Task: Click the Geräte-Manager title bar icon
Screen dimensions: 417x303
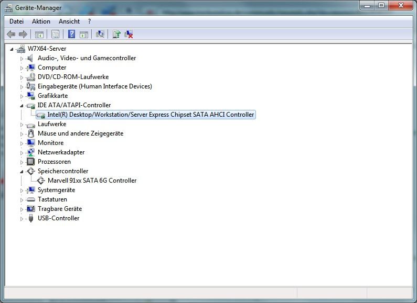Action: 8,8
